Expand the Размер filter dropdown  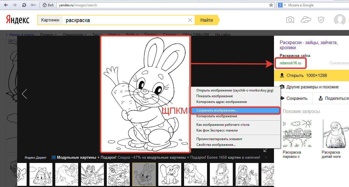pos(48,35)
